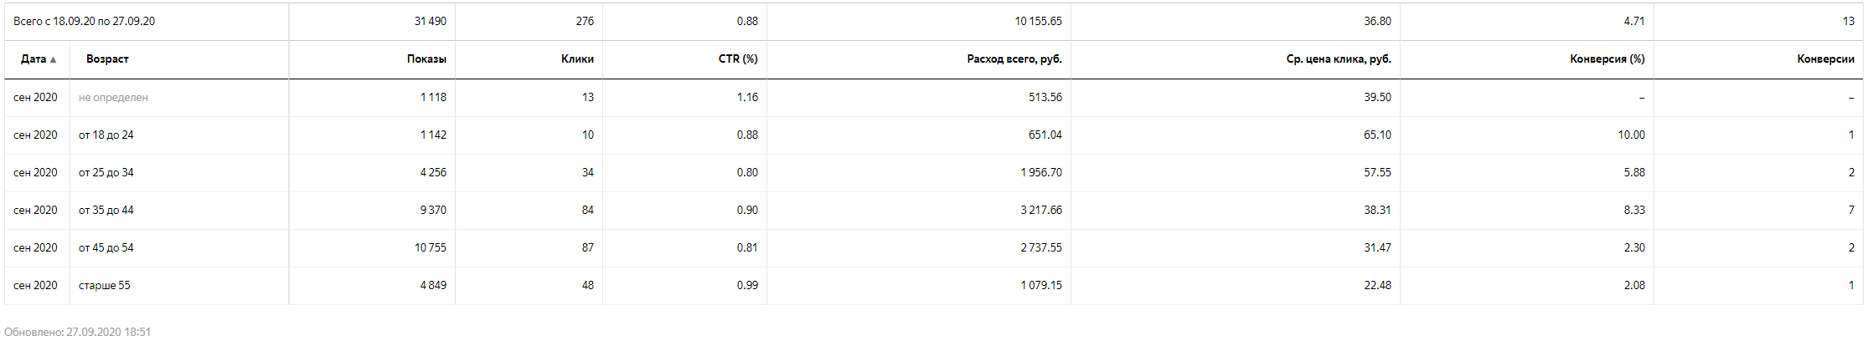Select the не определен age row

(934, 98)
